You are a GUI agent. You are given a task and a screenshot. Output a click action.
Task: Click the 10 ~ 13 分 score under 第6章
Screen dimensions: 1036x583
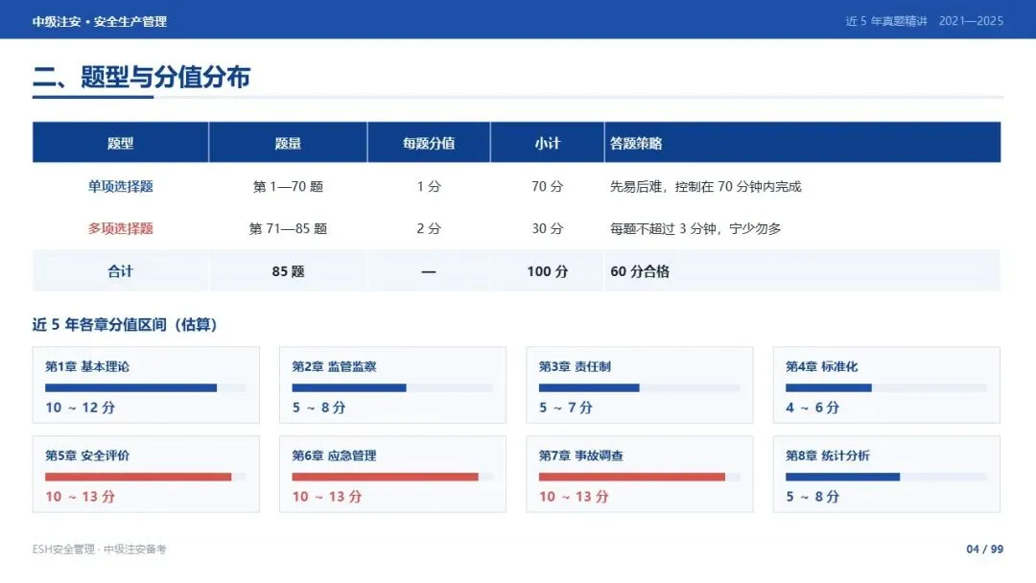(x=327, y=497)
